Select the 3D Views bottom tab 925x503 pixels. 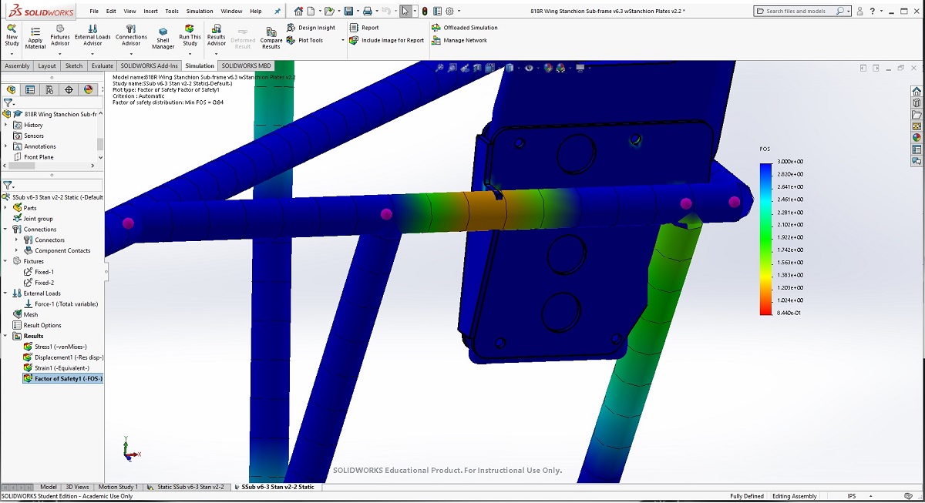[77, 487]
